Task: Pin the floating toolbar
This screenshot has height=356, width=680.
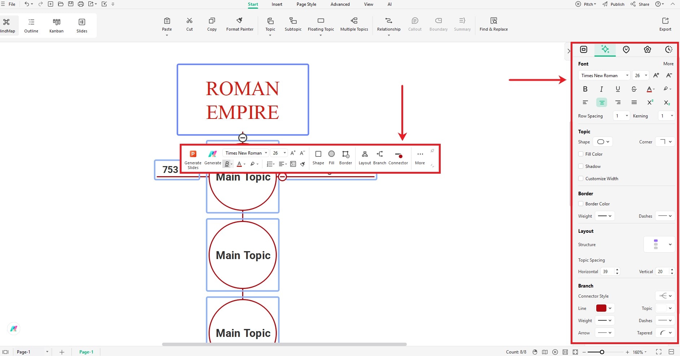Action: point(432,151)
